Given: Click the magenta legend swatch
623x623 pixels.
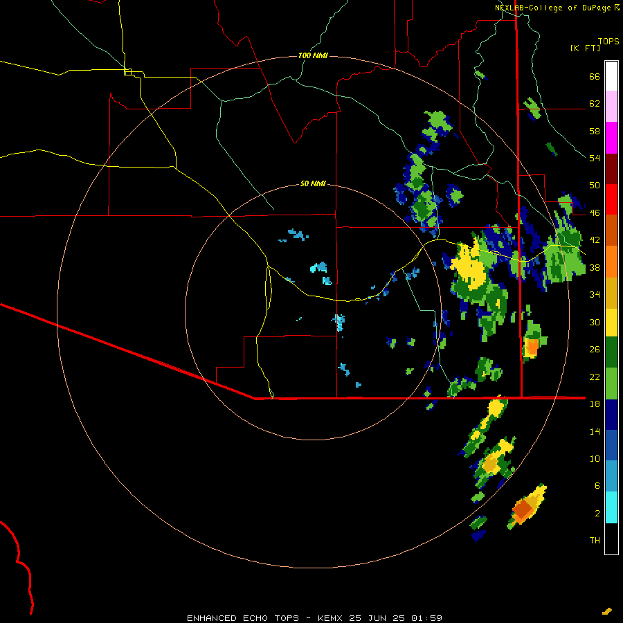Looking at the screenshot, I should (x=611, y=138).
